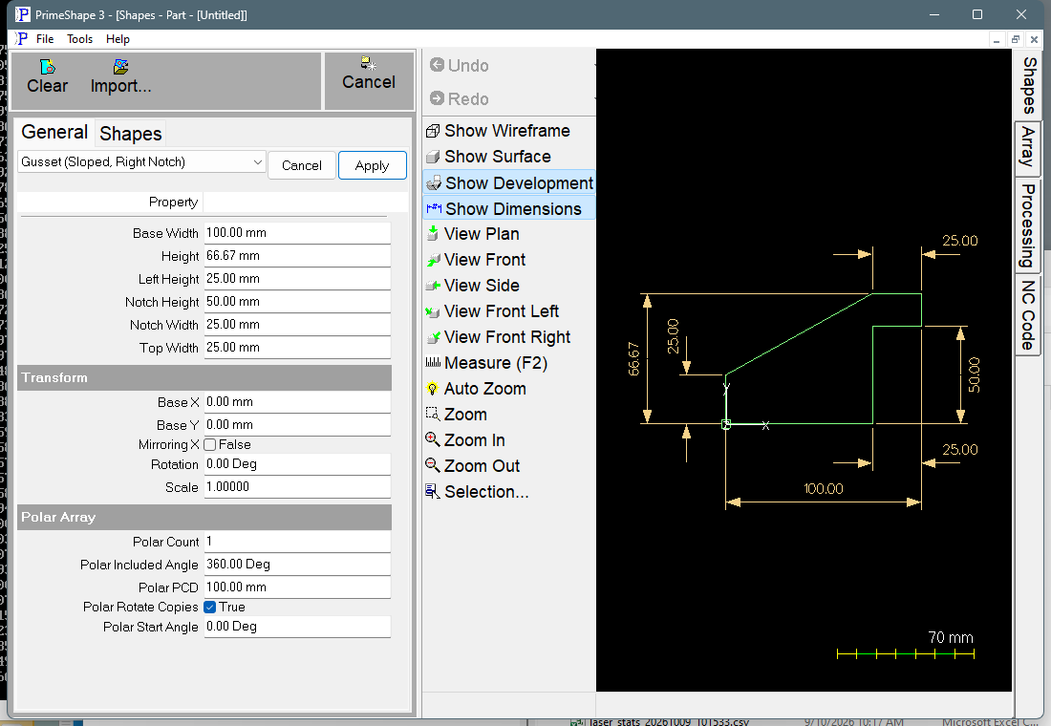The height and width of the screenshot is (726, 1051).
Task: Undo the last action
Action: click(460, 65)
